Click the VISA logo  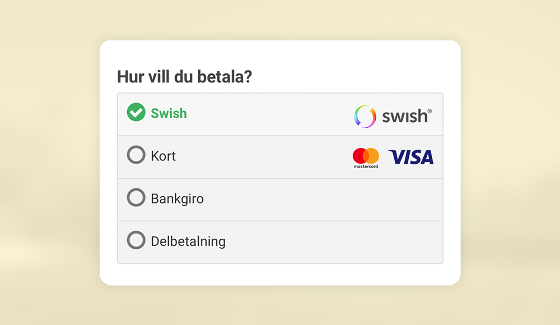click(411, 157)
